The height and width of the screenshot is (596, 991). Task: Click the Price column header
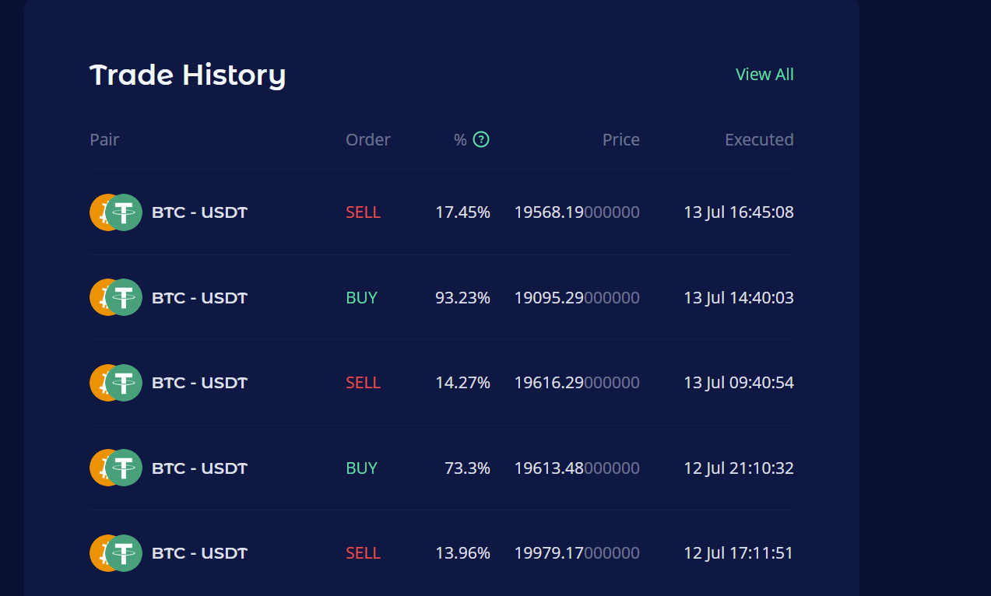tap(620, 140)
